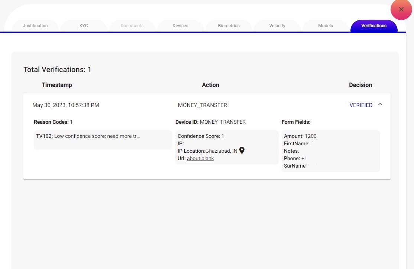Viewport: 414px width, 269px height.
Task: Click the Notes field entry
Action: tap(291, 151)
